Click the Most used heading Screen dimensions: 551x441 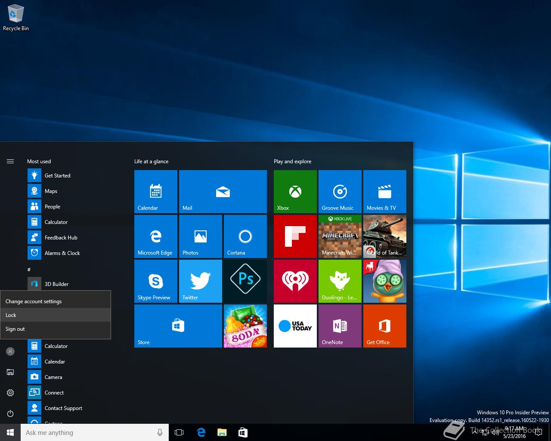(39, 161)
